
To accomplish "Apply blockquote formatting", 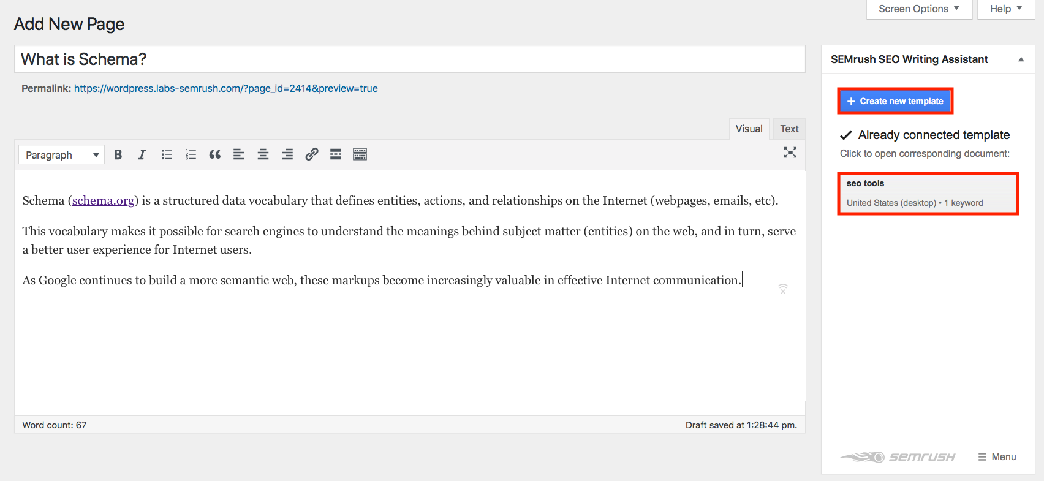I will point(215,154).
